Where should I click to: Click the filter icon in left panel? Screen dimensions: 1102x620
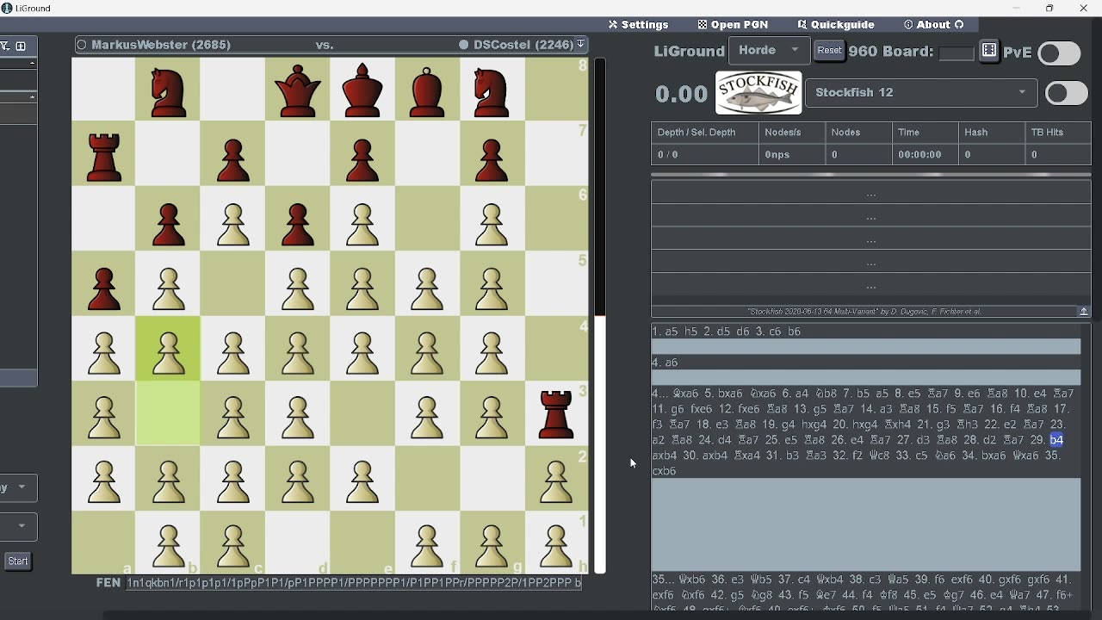tap(5, 46)
